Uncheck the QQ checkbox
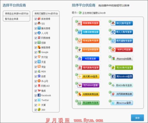This screenshot has height=123, width=148. click(36, 24)
